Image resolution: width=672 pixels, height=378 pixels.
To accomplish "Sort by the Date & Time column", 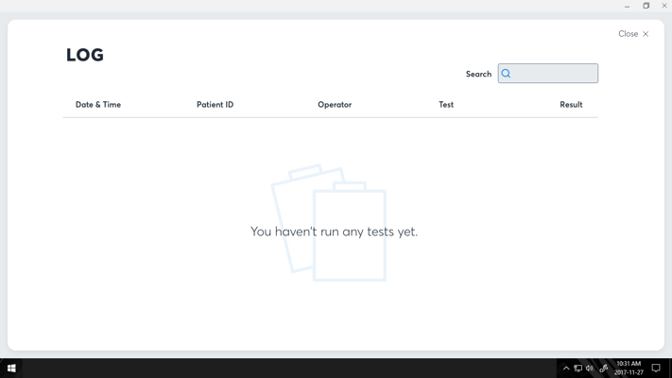I will pyautogui.click(x=98, y=105).
